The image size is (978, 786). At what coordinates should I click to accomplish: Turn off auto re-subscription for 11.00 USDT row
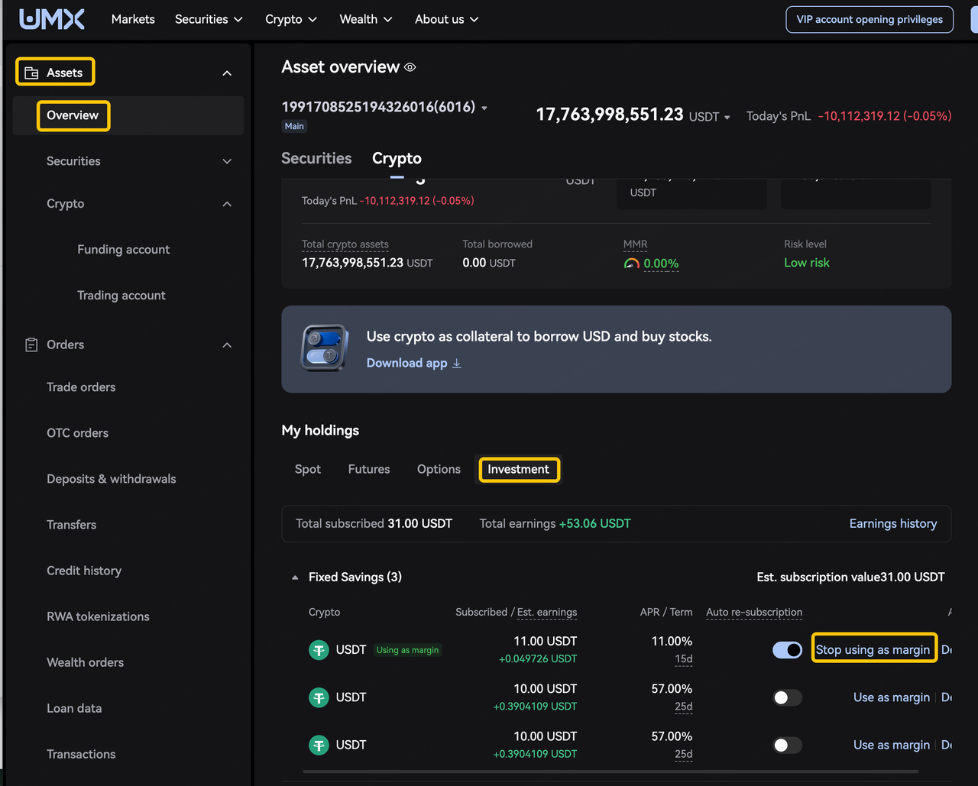[x=787, y=650]
